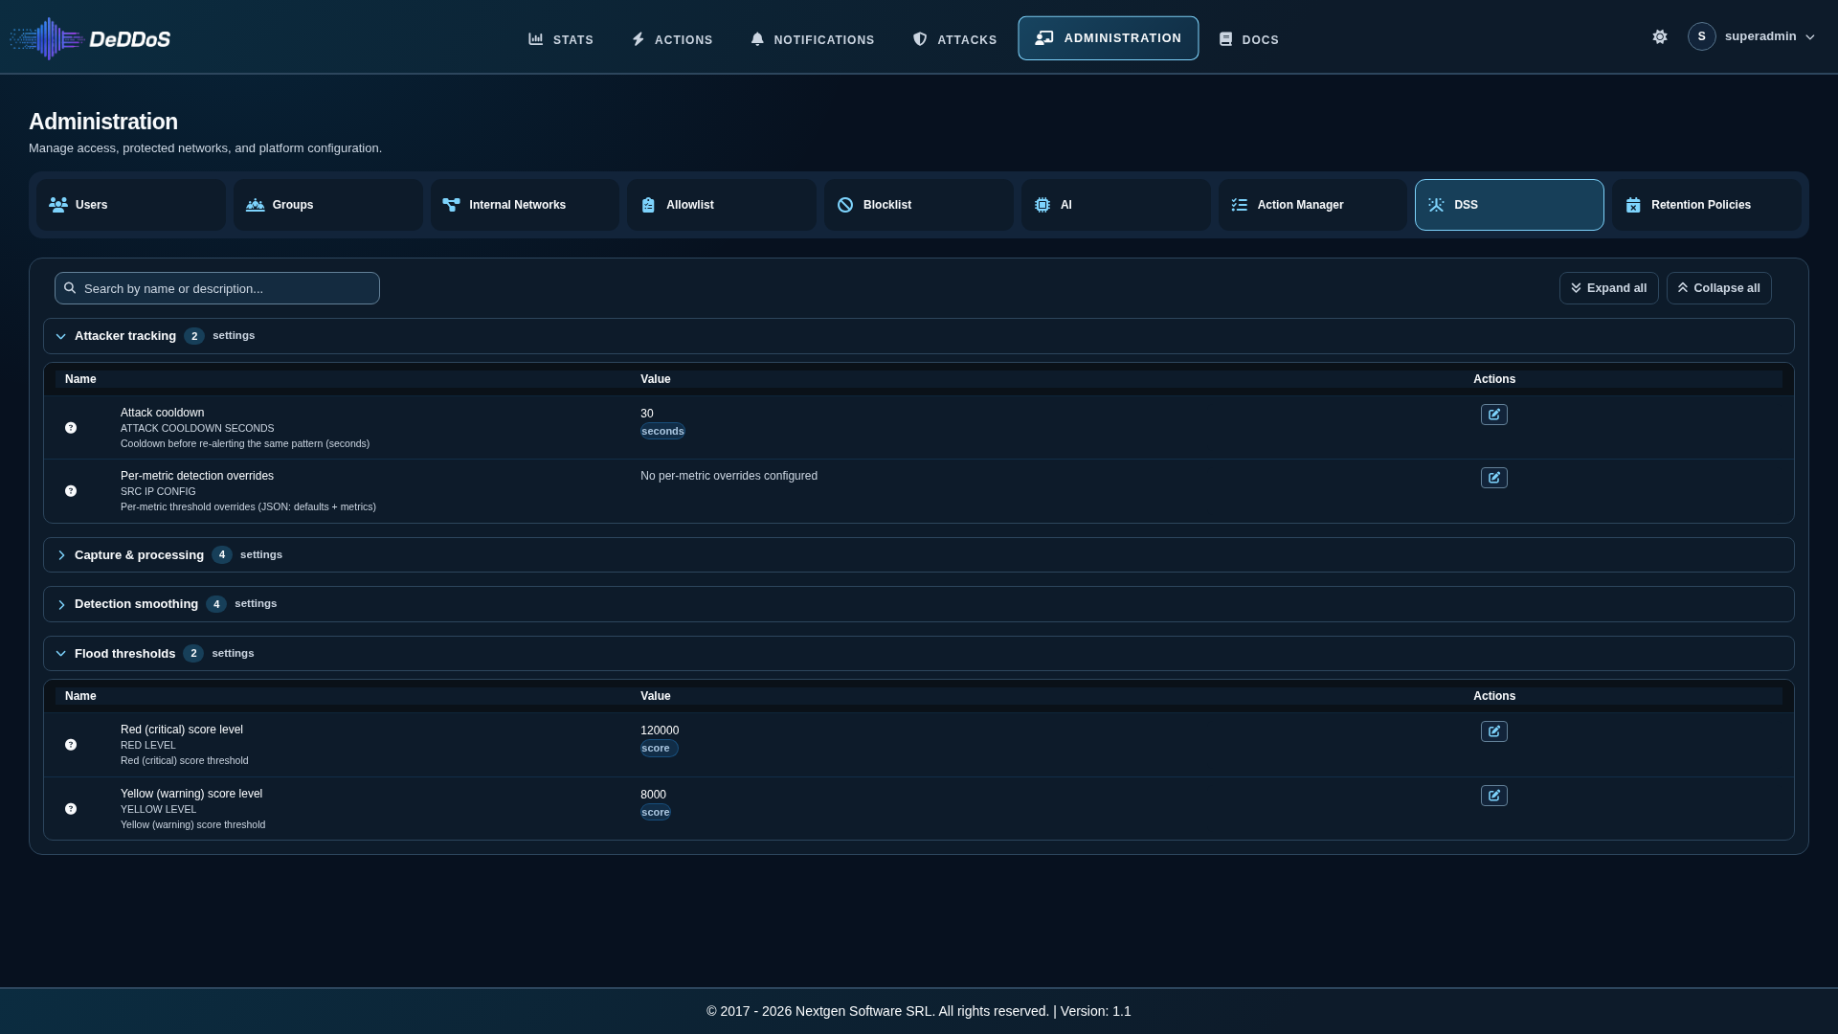Screen dimensions: 1838x1034
Task: Edit the Attack cooldown setting
Action: coord(1493,415)
